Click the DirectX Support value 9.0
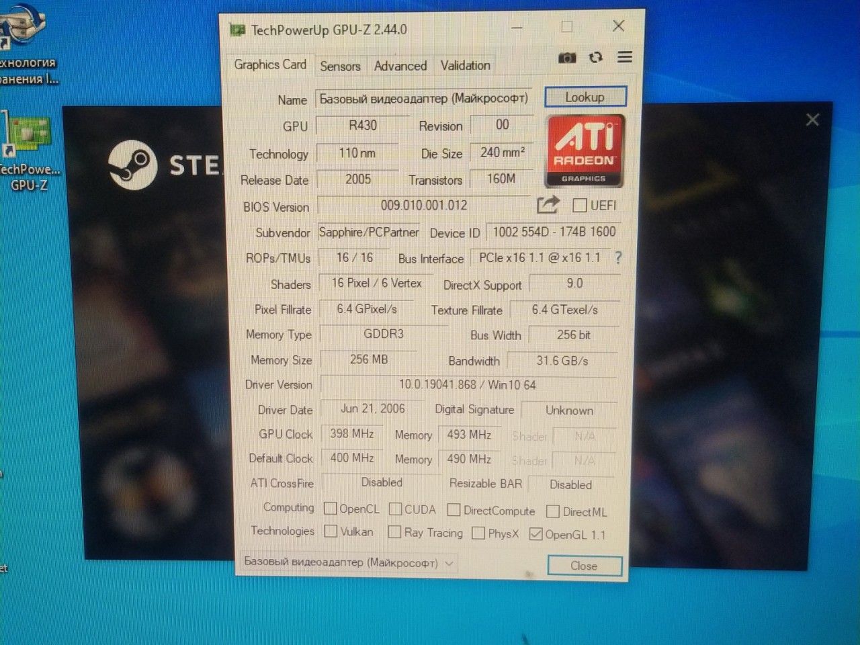The height and width of the screenshot is (645, 860). (x=574, y=284)
